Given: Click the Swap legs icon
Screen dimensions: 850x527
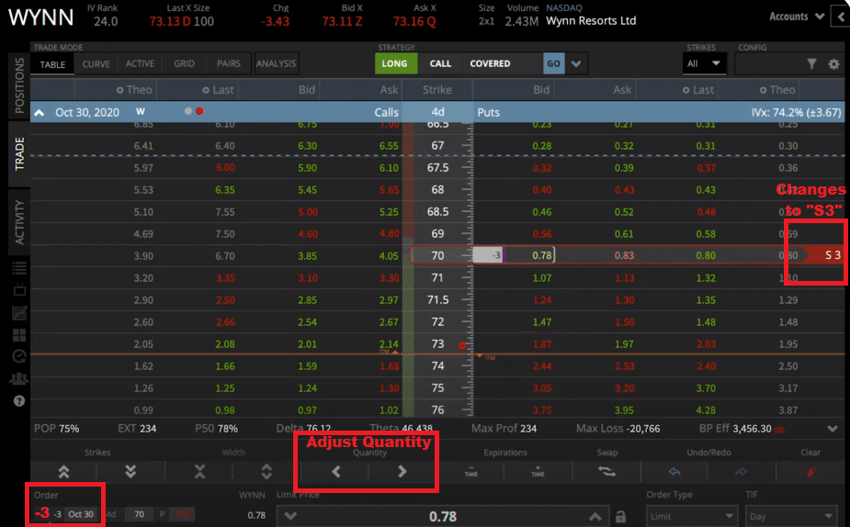Looking at the screenshot, I should (606, 471).
